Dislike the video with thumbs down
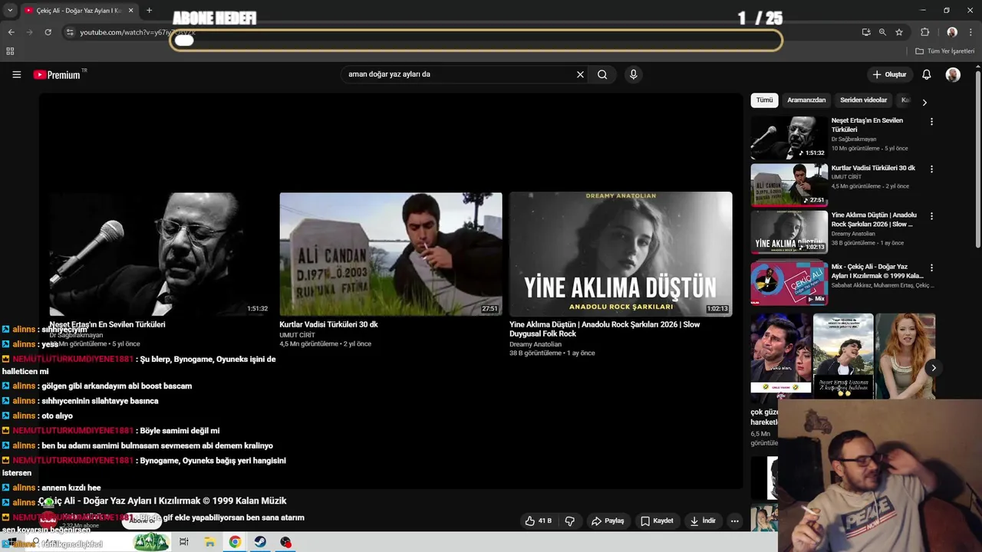 tap(569, 521)
